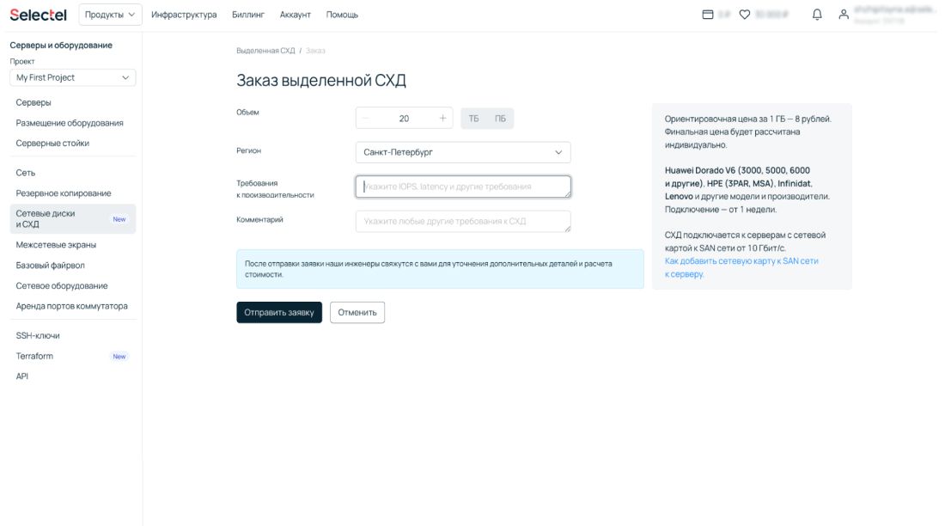Open the Продукты dropdown menu
This screenshot has height=526, width=945.
point(110,15)
